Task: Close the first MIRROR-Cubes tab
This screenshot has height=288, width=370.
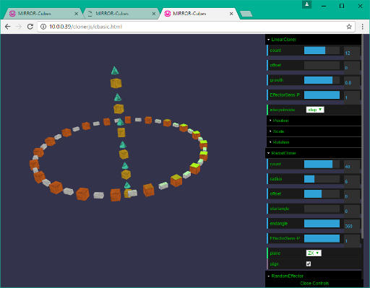Action: (77, 14)
